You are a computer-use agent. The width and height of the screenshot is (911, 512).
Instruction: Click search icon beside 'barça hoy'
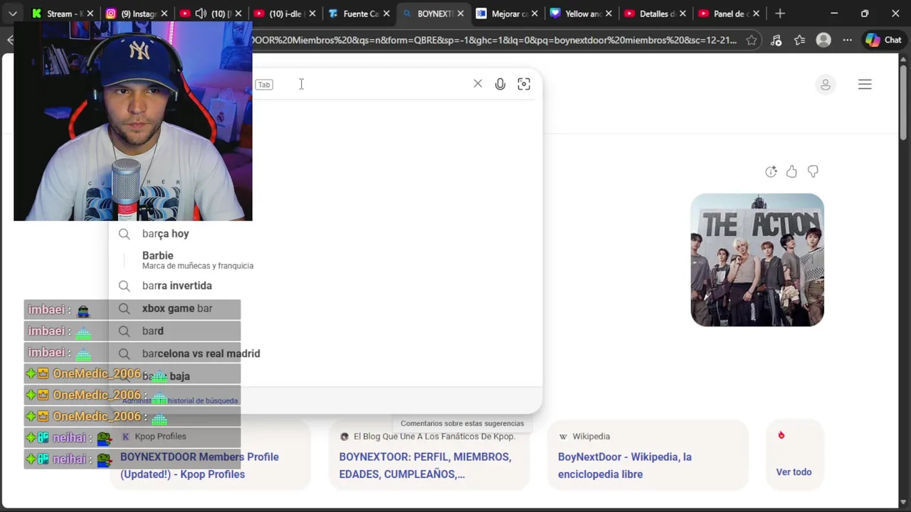coord(125,233)
